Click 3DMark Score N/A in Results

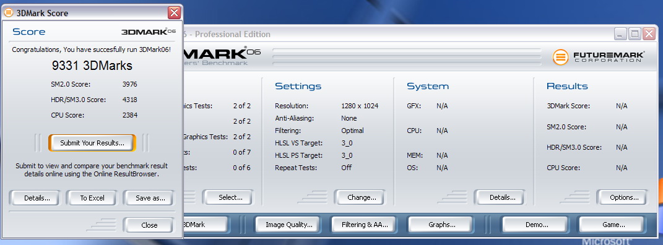point(622,106)
